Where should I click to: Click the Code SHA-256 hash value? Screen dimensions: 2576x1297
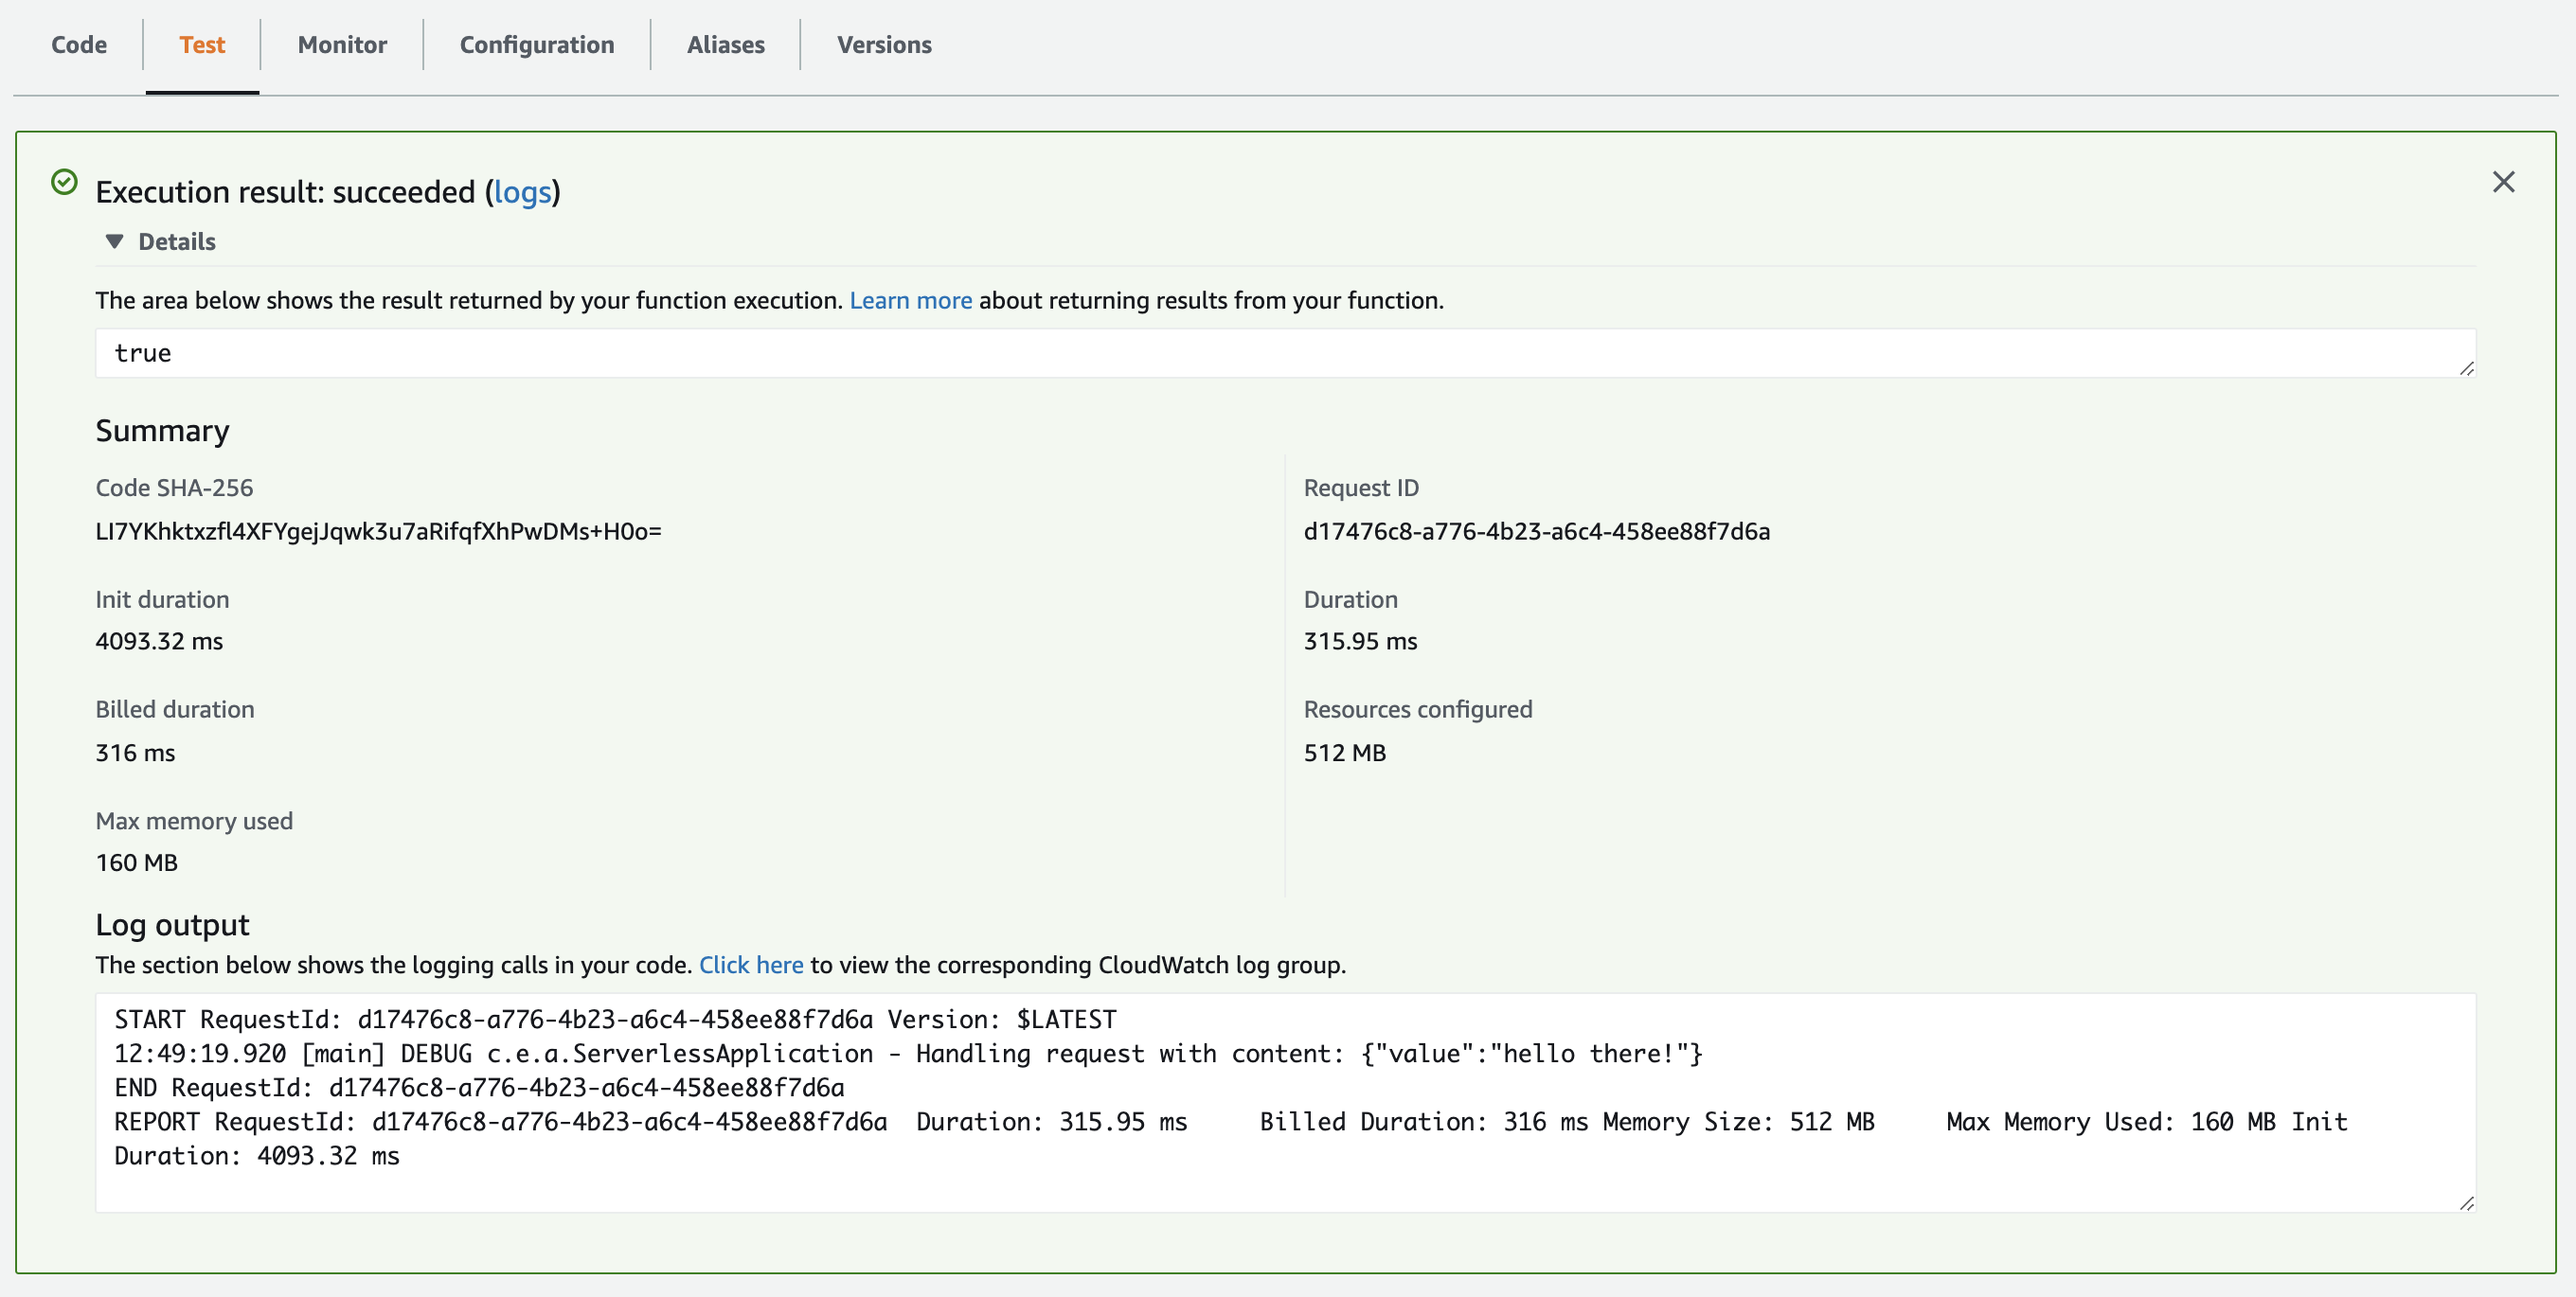click(378, 531)
